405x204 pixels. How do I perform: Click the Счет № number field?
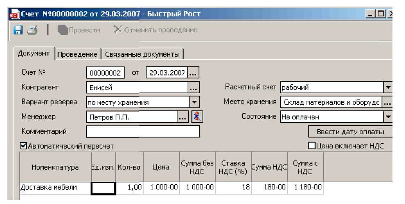tap(105, 73)
